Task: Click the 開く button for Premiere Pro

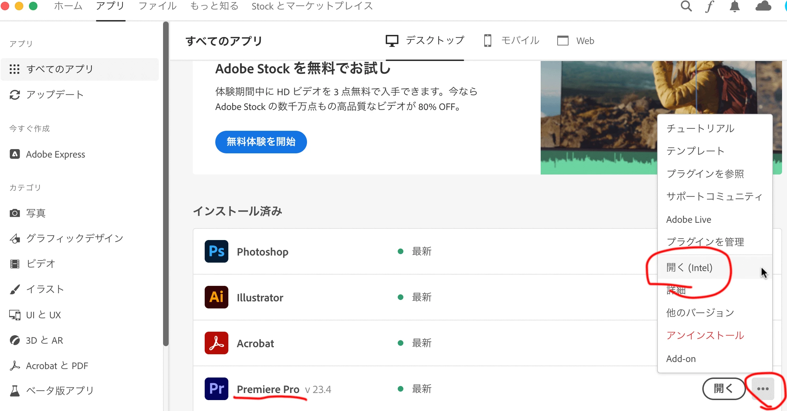Action: (723, 389)
